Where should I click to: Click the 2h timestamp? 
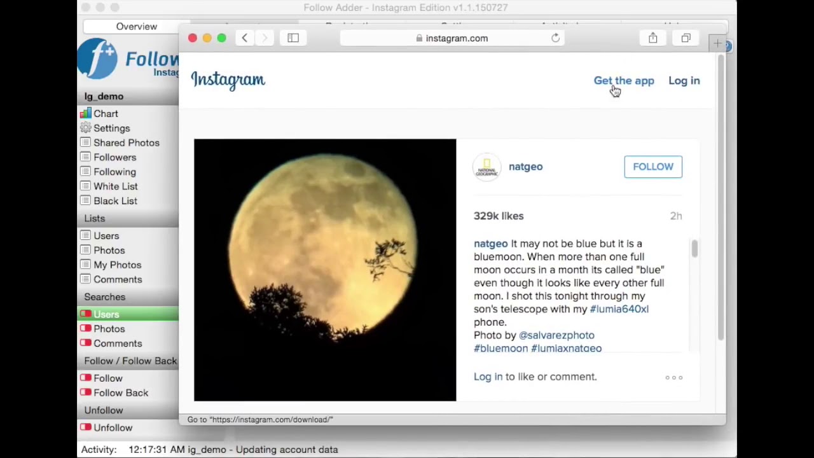pyautogui.click(x=676, y=216)
